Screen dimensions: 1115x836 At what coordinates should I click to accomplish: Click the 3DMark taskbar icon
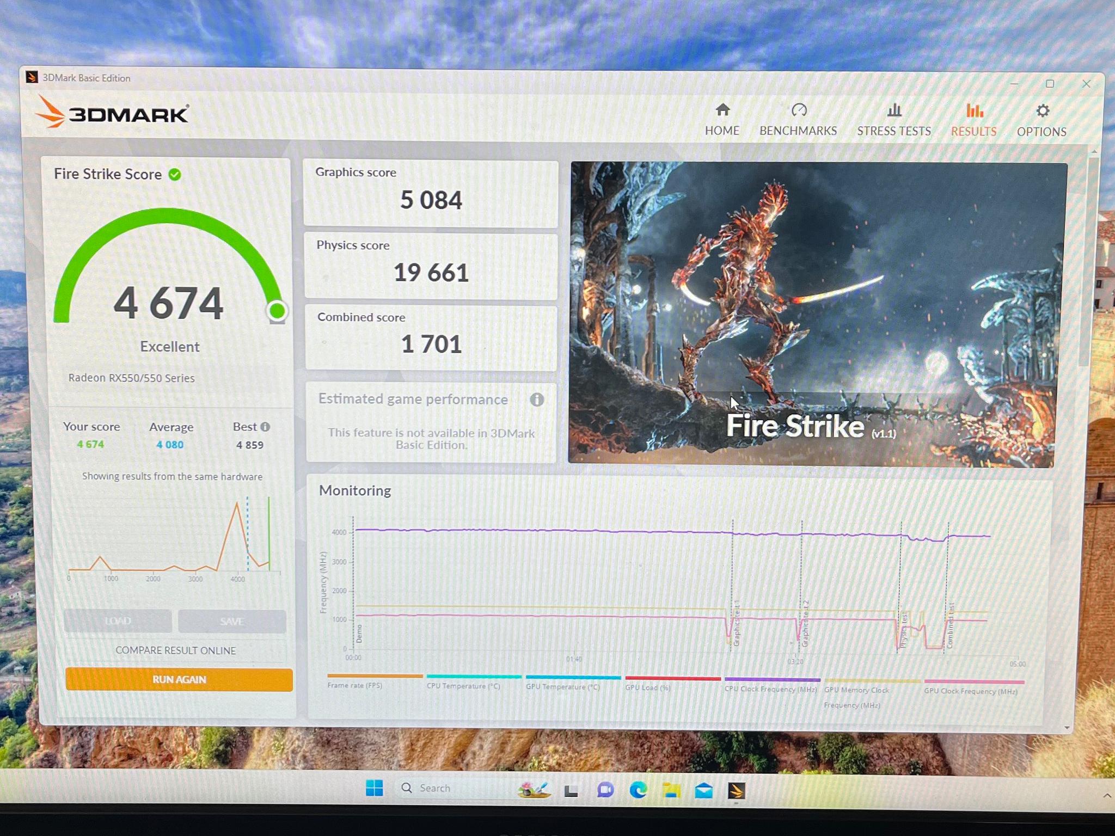tap(737, 791)
